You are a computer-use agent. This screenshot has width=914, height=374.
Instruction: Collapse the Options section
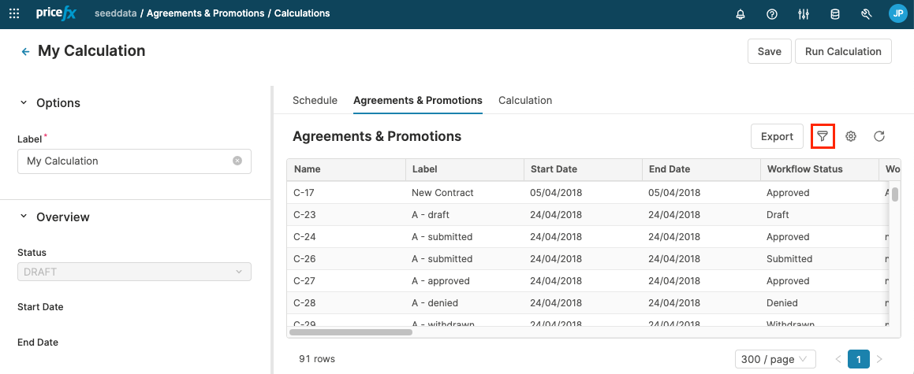pyautogui.click(x=24, y=102)
